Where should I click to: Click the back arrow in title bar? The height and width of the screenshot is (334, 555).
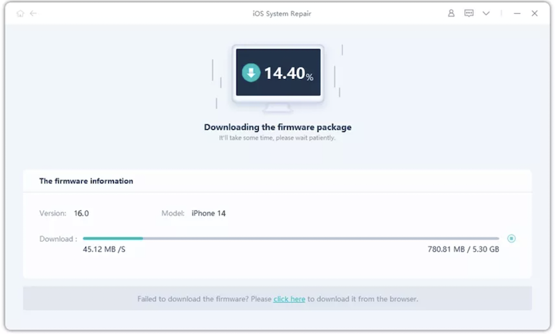click(x=33, y=13)
